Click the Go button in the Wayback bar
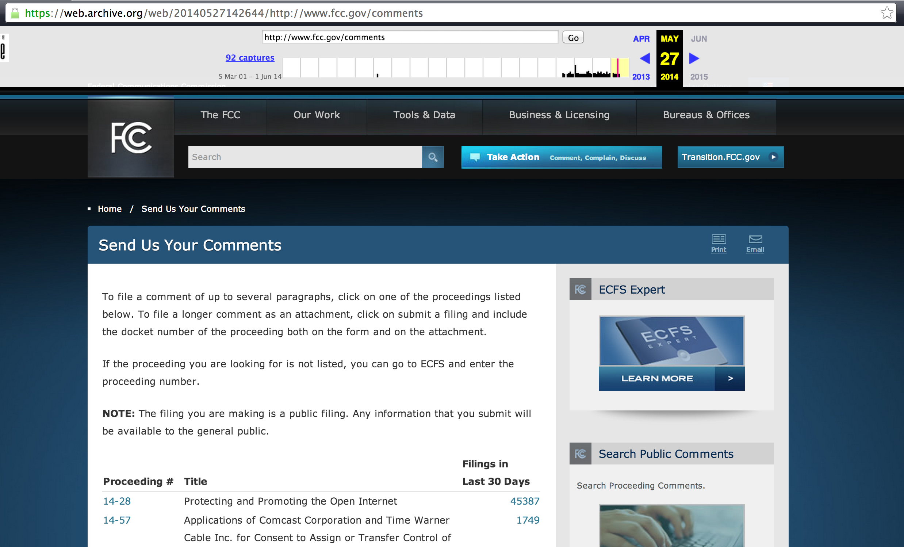Image resolution: width=904 pixels, height=547 pixels. pos(573,37)
